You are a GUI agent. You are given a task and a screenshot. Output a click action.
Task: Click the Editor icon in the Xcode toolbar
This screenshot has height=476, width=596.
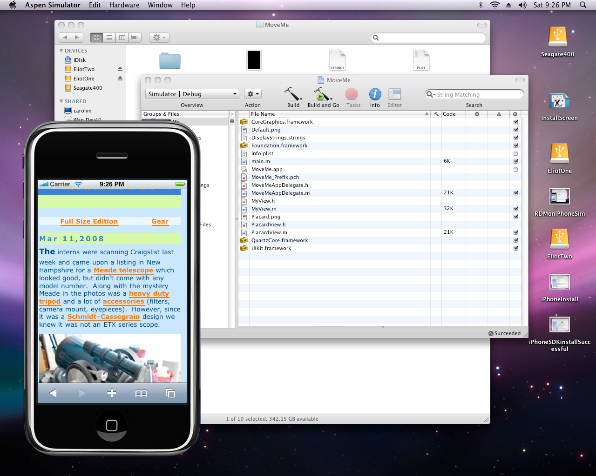pyautogui.click(x=394, y=94)
